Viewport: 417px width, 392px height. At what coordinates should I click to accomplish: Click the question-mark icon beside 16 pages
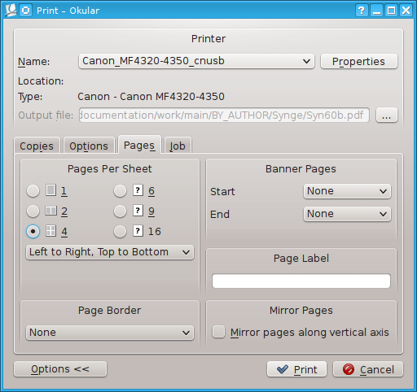(138, 231)
